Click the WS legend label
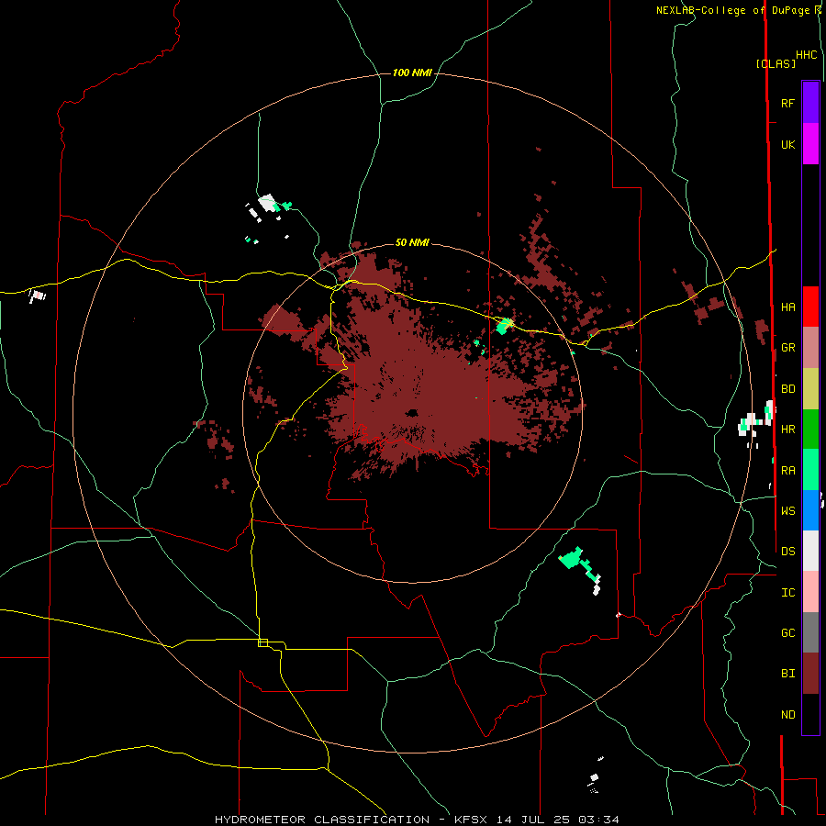Viewport: 826px width, 826px height. coord(787,511)
